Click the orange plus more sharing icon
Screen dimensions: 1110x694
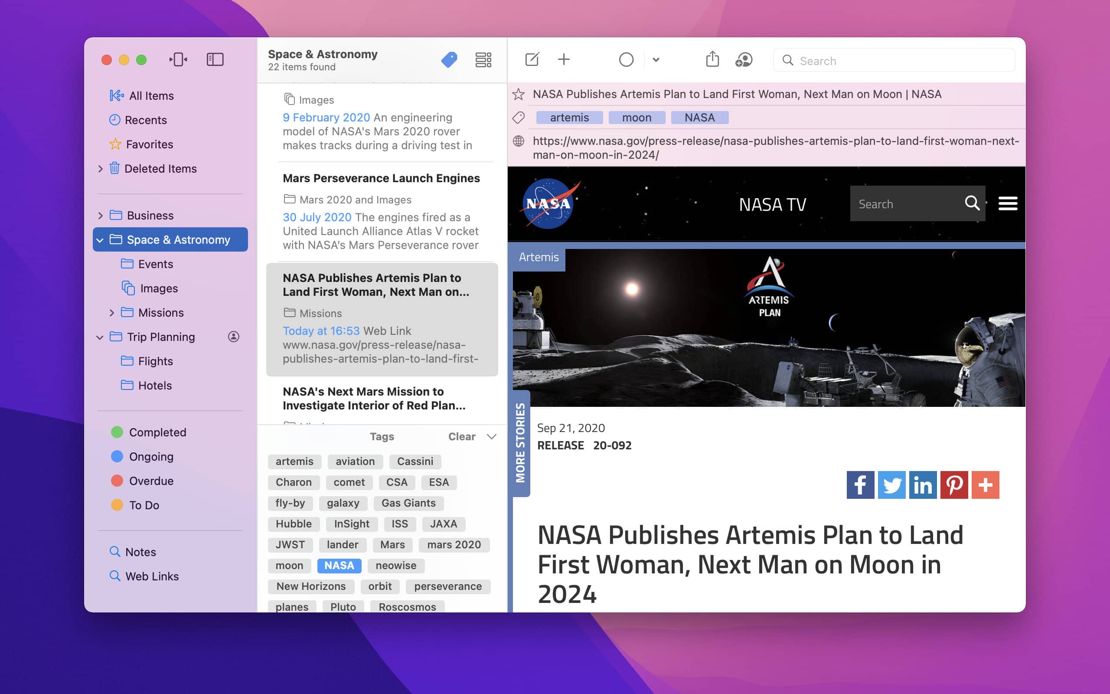point(985,484)
